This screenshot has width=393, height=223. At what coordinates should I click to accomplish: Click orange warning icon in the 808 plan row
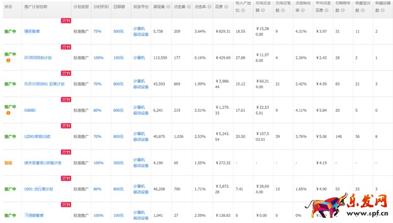click(x=8, y=113)
